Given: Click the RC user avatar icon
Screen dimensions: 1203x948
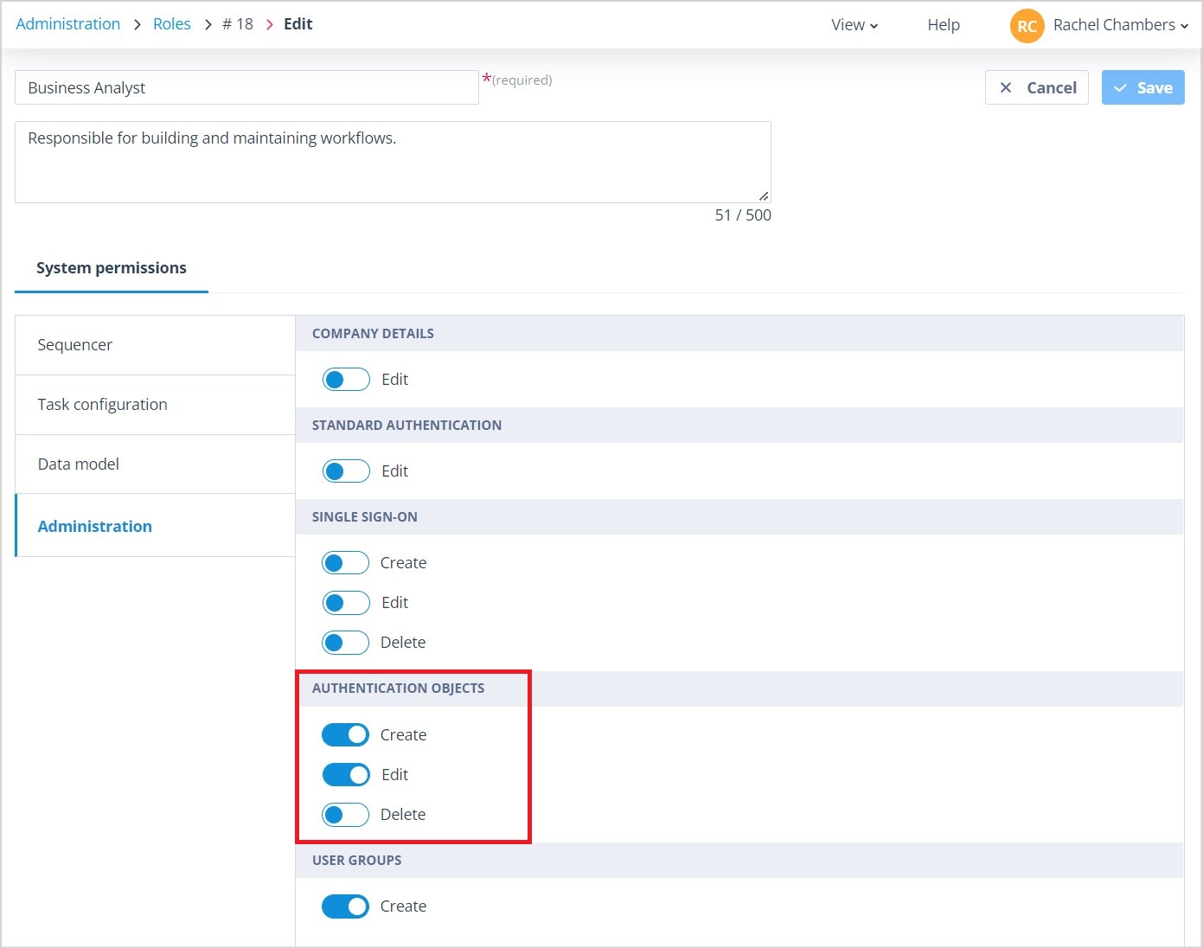Looking at the screenshot, I should (x=1027, y=25).
